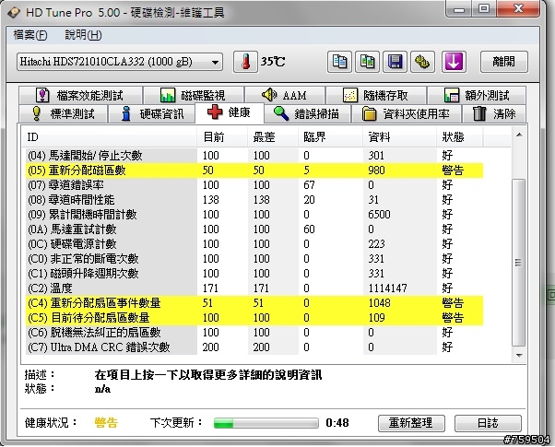
Task: Click the HD Tune Pro title bar icon
Action: (14, 13)
